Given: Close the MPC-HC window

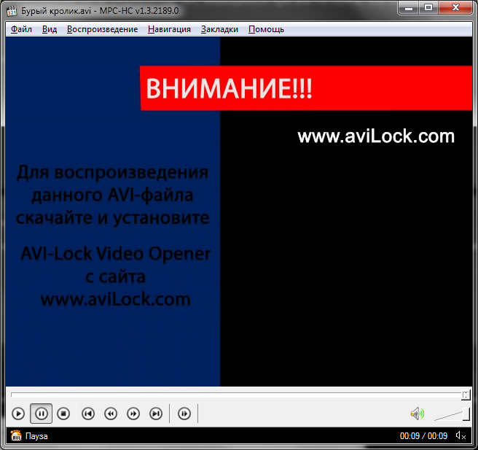Looking at the screenshot, I should click(x=455, y=8).
